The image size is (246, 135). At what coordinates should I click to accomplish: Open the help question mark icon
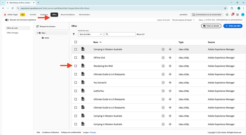click(227, 15)
